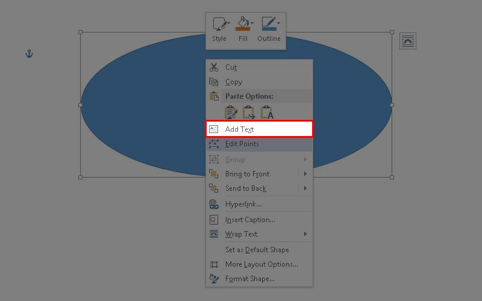482x301 pixels.
Task: Click the Fill paint bucket icon
Action: (242, 25)
